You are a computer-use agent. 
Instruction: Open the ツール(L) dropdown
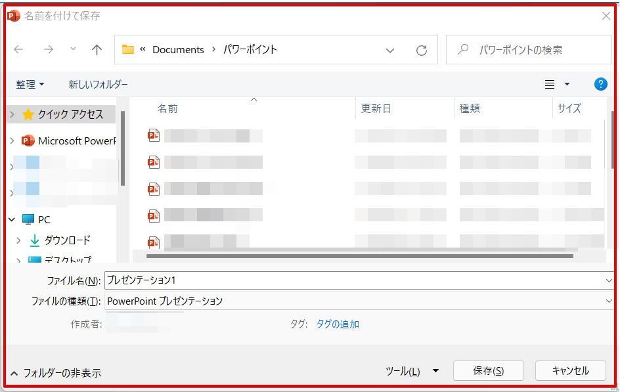(412, 371)
